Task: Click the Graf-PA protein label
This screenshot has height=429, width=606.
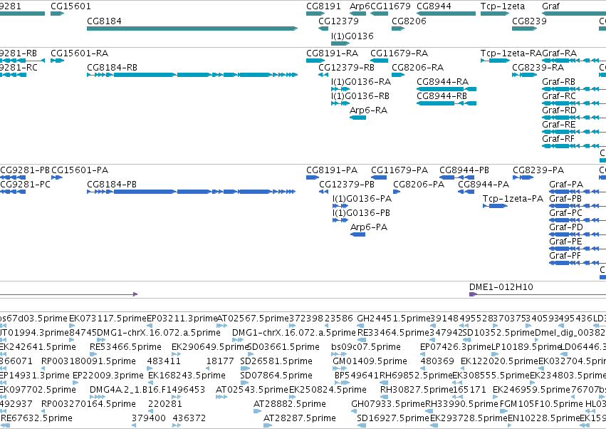Action: pos(566,184)
